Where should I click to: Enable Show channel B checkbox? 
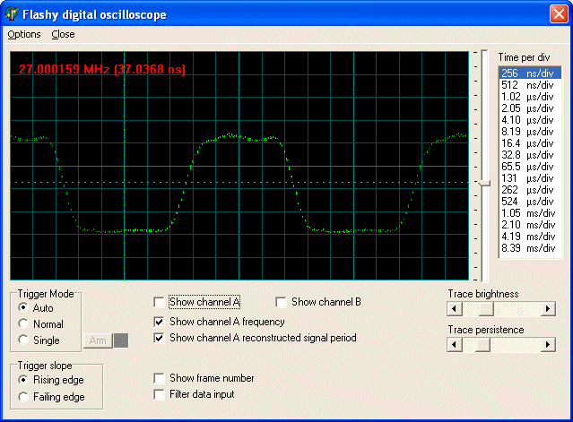click(x=281, y=302)
